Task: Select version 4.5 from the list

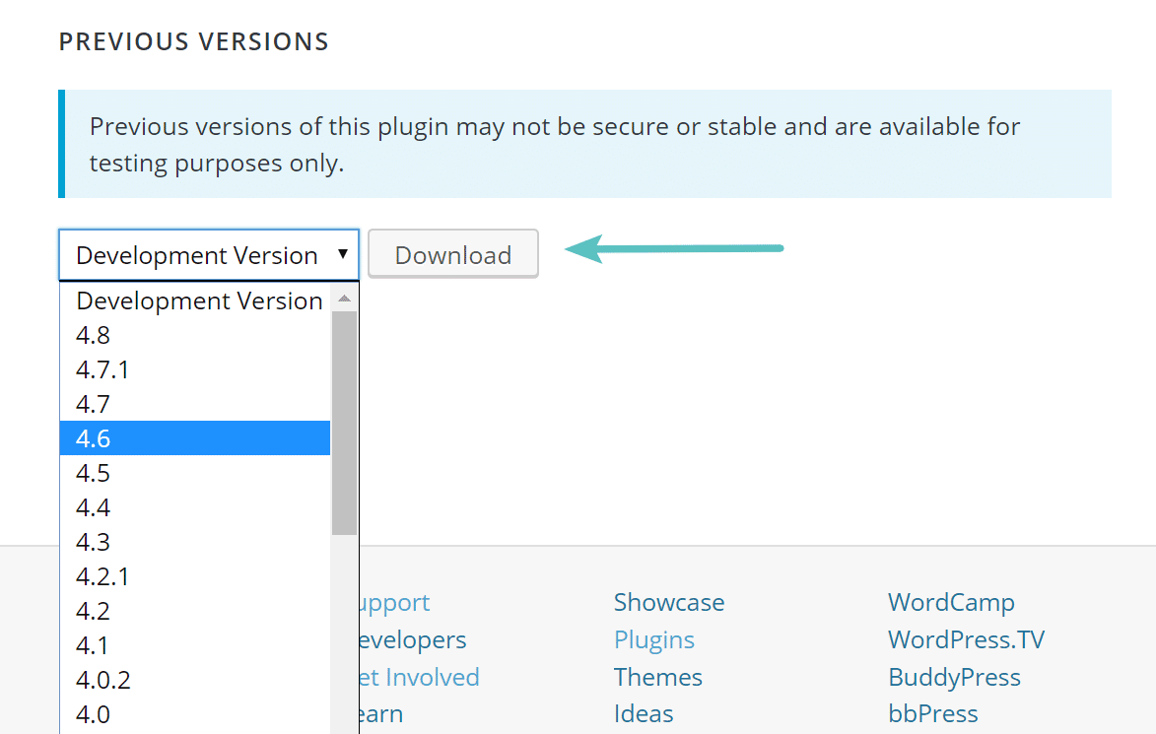Action: [x=93, y=472]
